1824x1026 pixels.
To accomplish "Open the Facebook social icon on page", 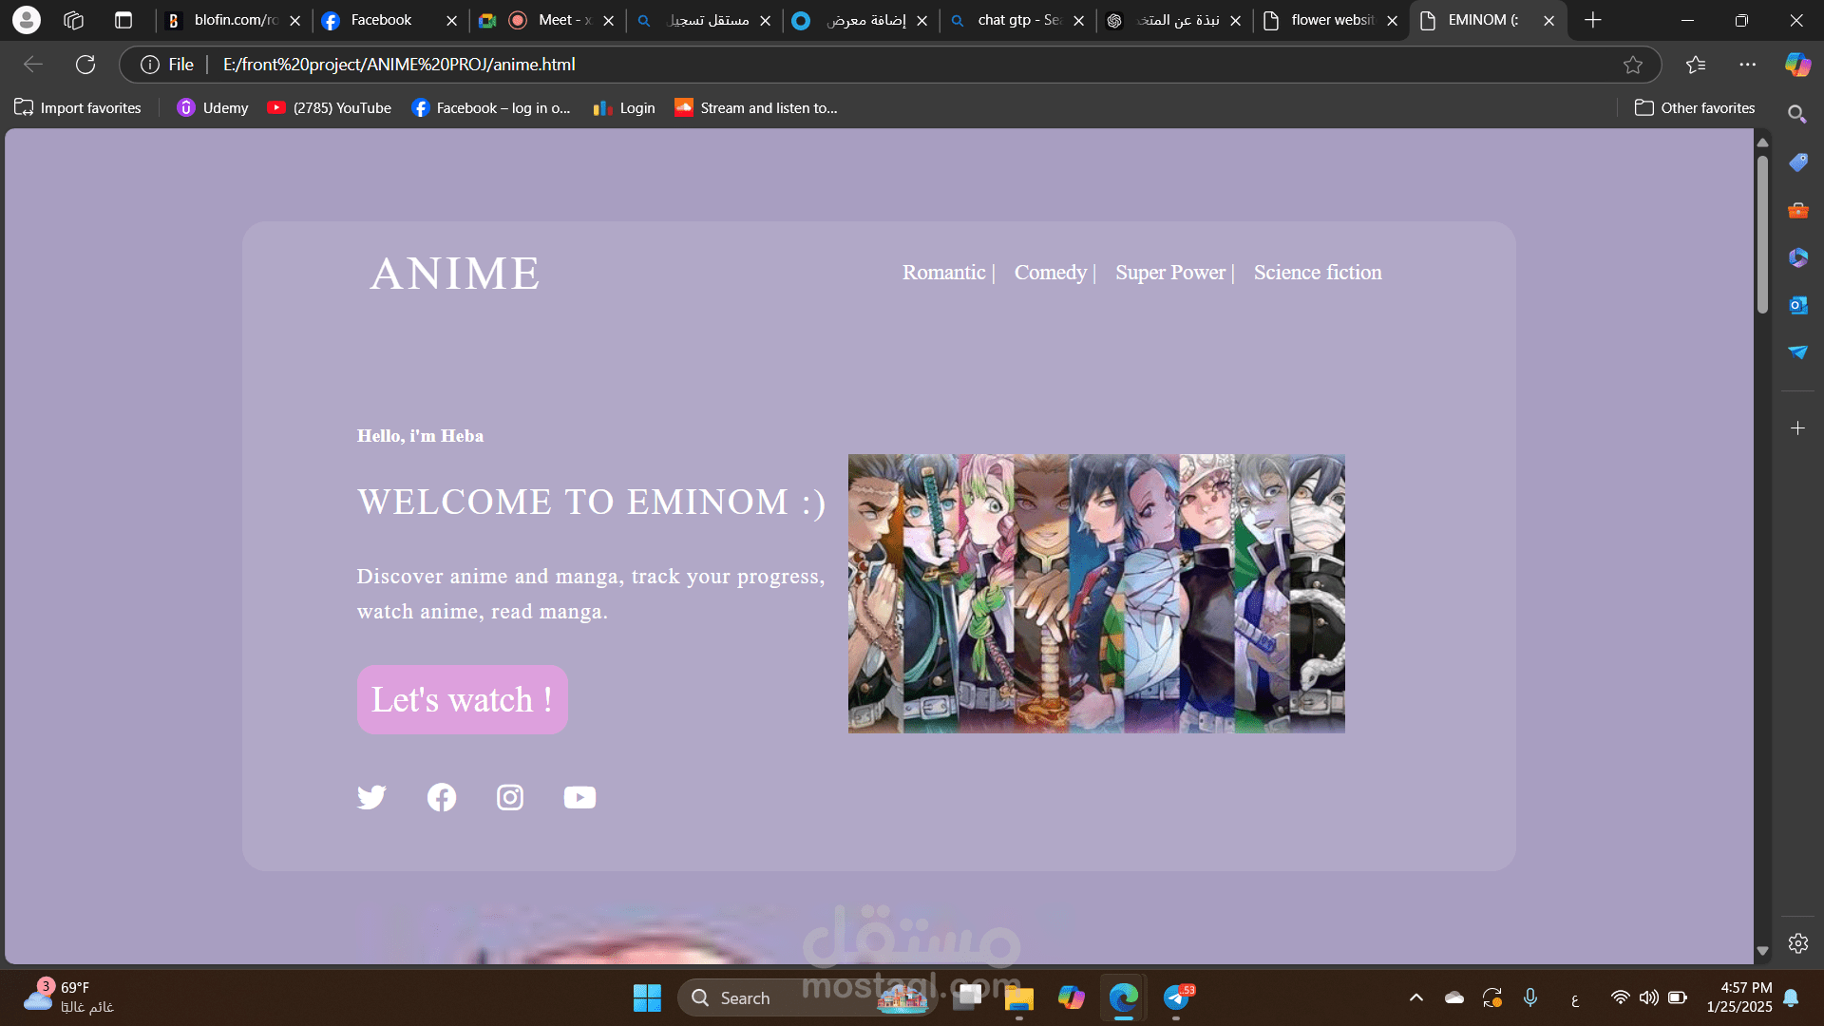I will coord(442,797).
